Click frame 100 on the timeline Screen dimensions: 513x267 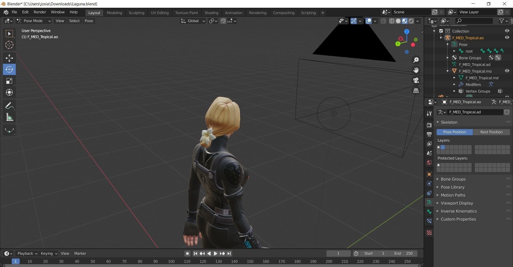(171, 261)
